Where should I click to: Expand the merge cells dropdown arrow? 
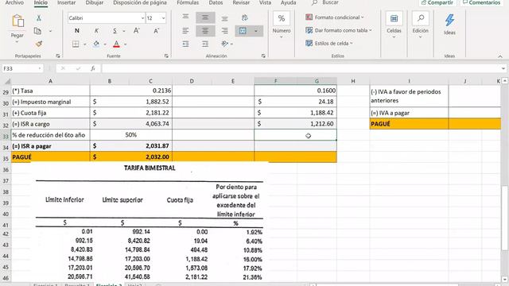point(256,31)
